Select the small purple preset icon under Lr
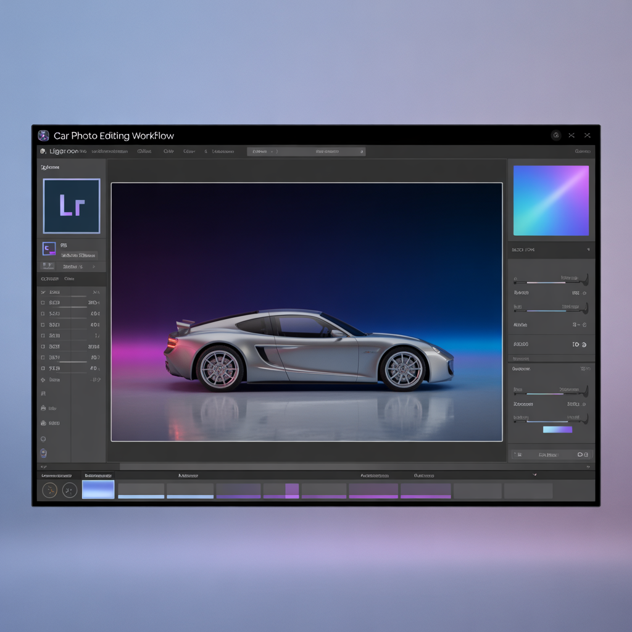Image resolution: width=632 pixels, height=632 pixels. coord(49,249)
